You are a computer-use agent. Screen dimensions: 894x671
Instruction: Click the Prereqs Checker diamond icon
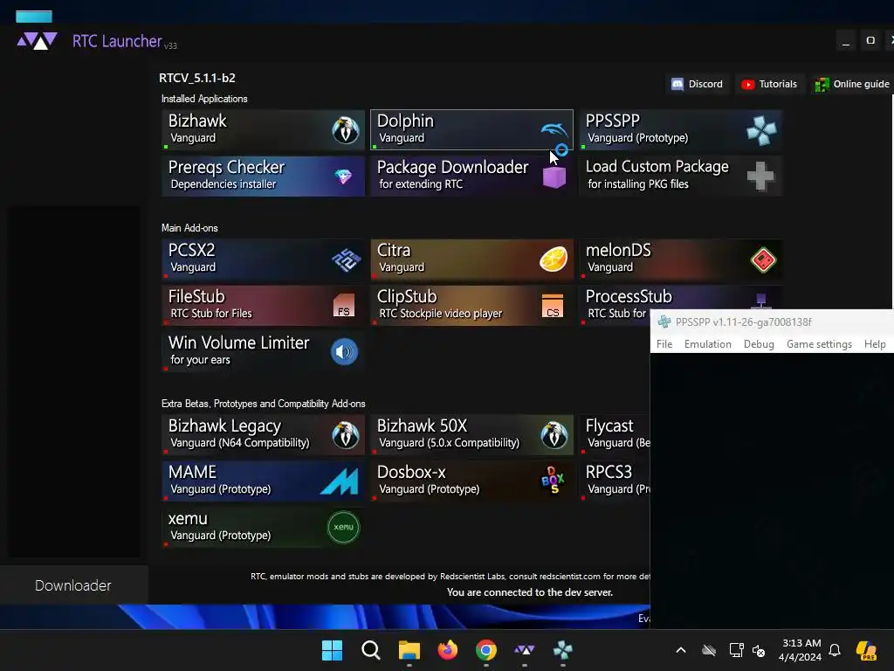tap(343, 176)
